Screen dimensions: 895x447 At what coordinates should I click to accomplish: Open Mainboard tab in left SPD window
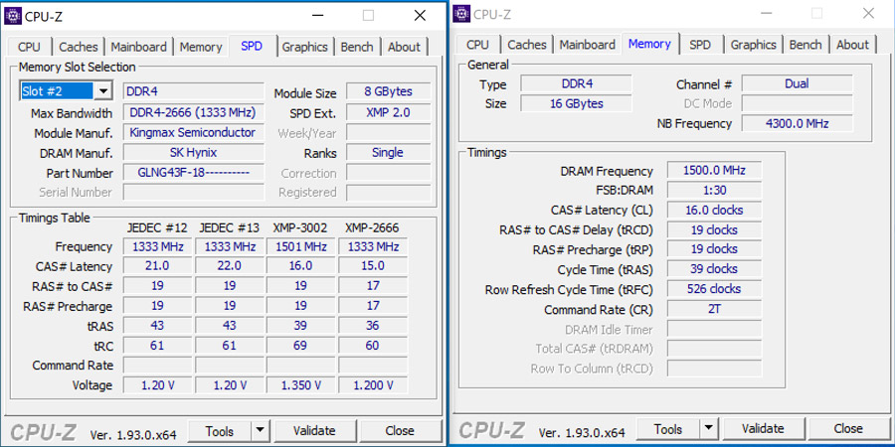pos(138,47)
